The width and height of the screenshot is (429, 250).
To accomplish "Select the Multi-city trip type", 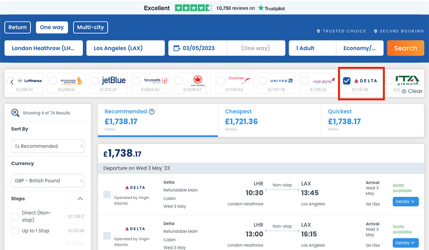I will click(90, 27).
